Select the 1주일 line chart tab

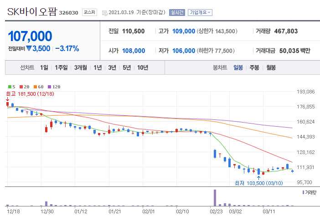pos(61,67)
